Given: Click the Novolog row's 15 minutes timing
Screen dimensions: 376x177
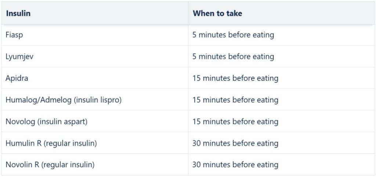Looking at the screenshot, I should 235,122.
